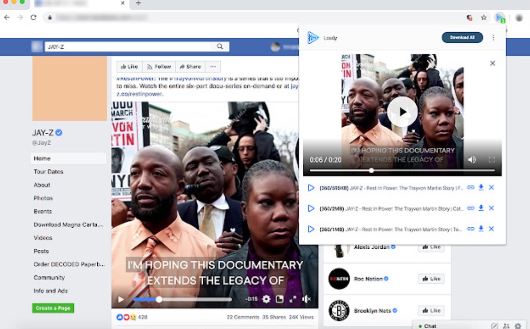530x329 pixels.
Task: Open Tour Dates in sidebar
Action: (48, 171)
